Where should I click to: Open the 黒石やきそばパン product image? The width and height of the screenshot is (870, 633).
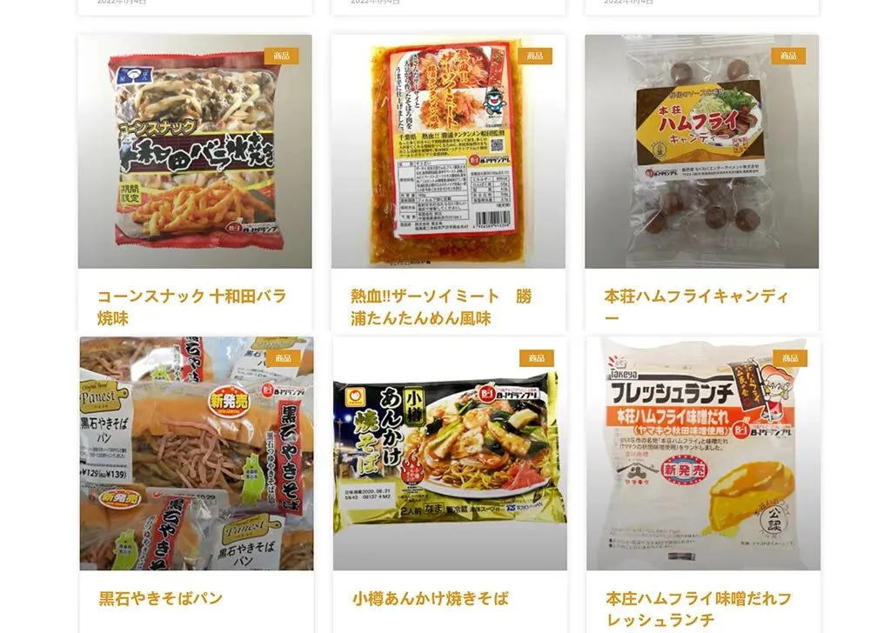[x=197, y=453]
